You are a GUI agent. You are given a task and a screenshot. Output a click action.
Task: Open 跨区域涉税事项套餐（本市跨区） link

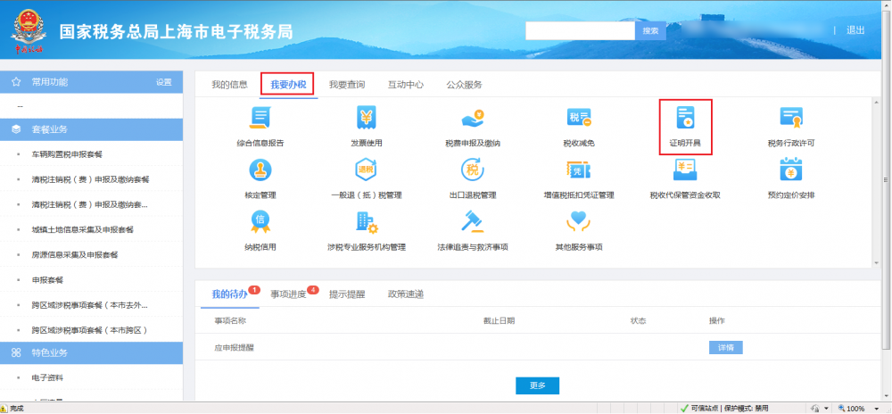(x=90, y=330)
